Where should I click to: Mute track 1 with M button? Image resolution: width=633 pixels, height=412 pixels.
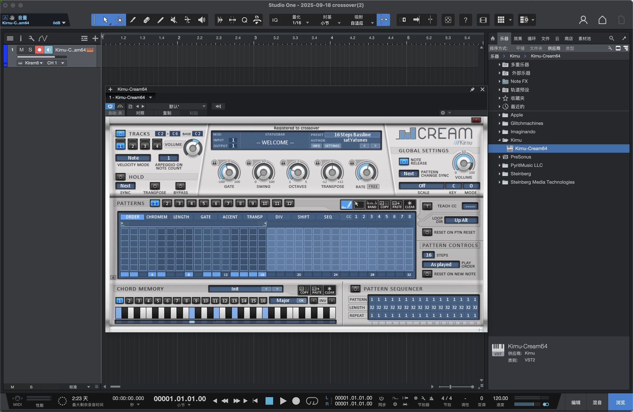point(21,50)
